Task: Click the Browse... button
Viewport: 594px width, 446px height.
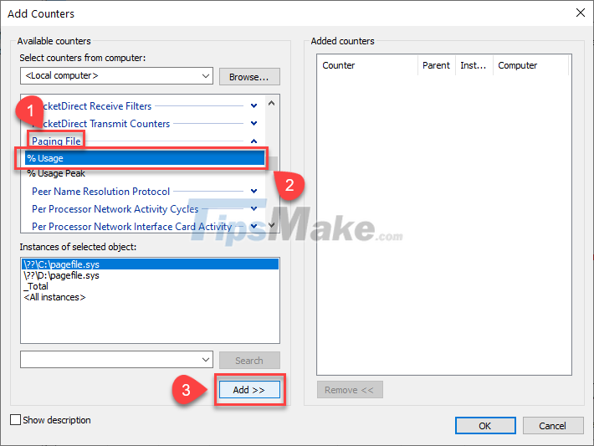Action: pyautogui.click(x=249, y=77)
